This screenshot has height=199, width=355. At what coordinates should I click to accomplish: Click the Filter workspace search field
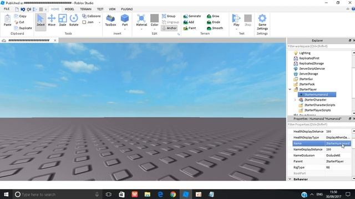point(319,46)
